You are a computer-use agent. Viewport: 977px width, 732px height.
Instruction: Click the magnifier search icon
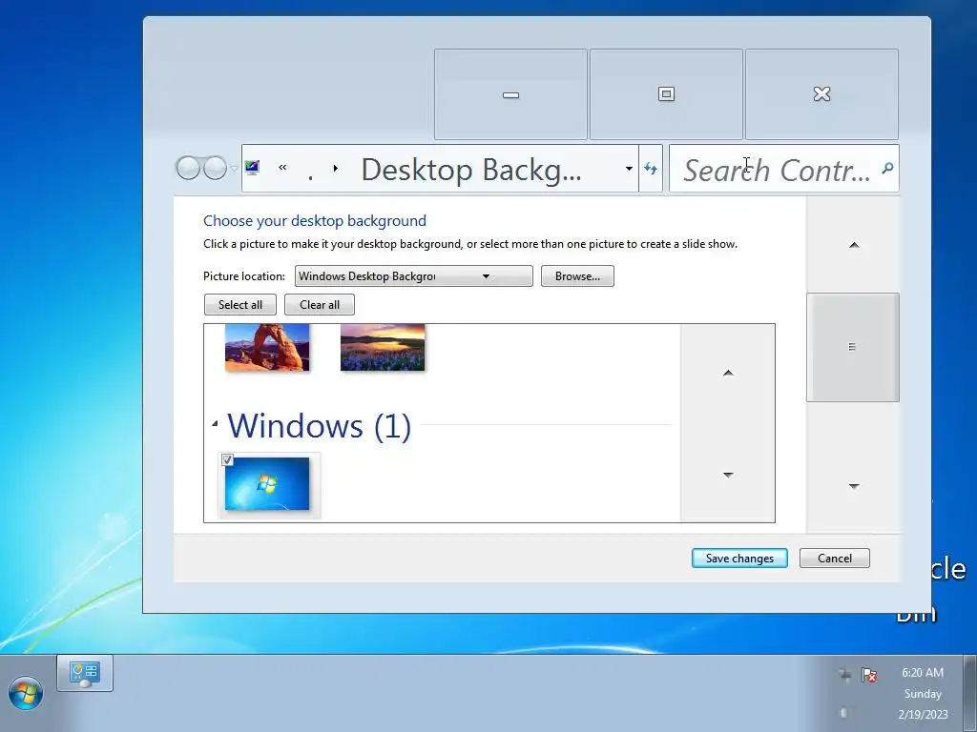coord(887,168)
